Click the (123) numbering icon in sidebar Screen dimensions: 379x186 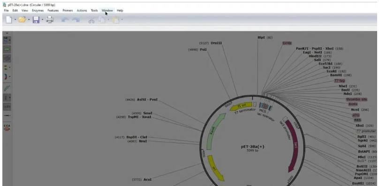7,107
